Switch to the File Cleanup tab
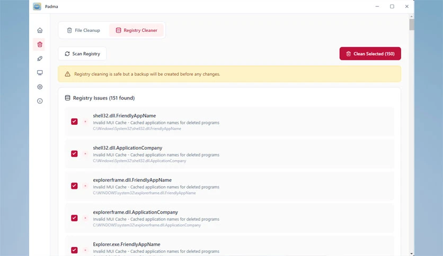This screenshot has height=256, width=443. tap(84, 30)
